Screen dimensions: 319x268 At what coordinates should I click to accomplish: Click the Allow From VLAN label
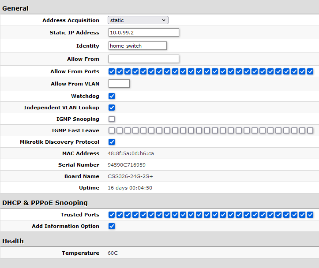pos(75,84)
